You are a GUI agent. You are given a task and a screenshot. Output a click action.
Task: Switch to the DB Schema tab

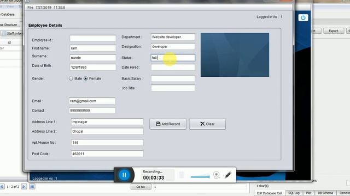point(325,193)
